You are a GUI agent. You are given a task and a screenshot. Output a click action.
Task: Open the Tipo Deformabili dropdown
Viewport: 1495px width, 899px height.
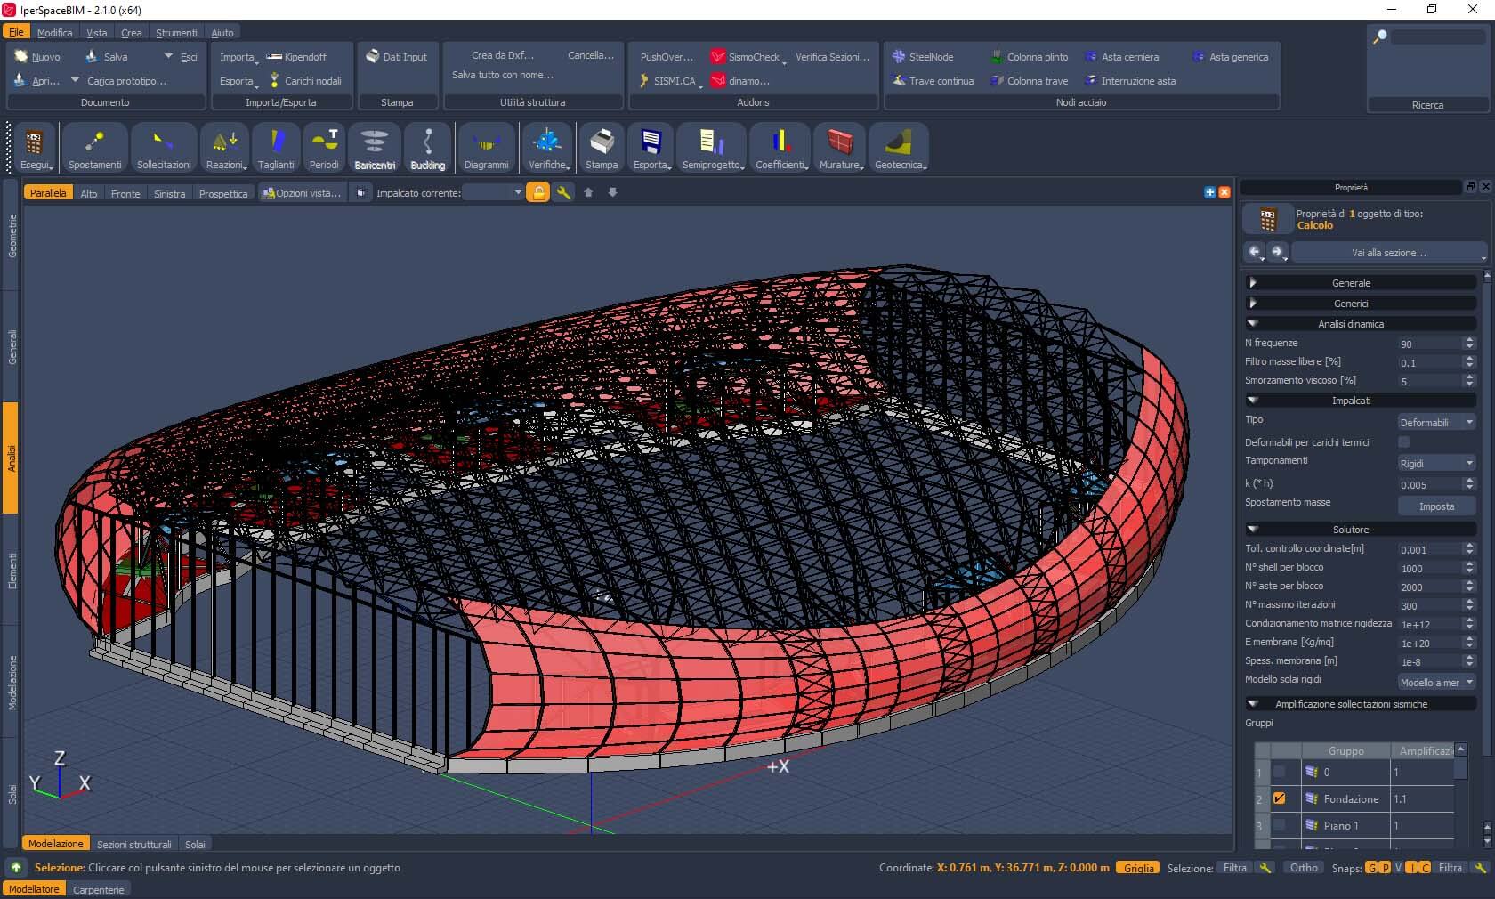[x=1436, y=422]
